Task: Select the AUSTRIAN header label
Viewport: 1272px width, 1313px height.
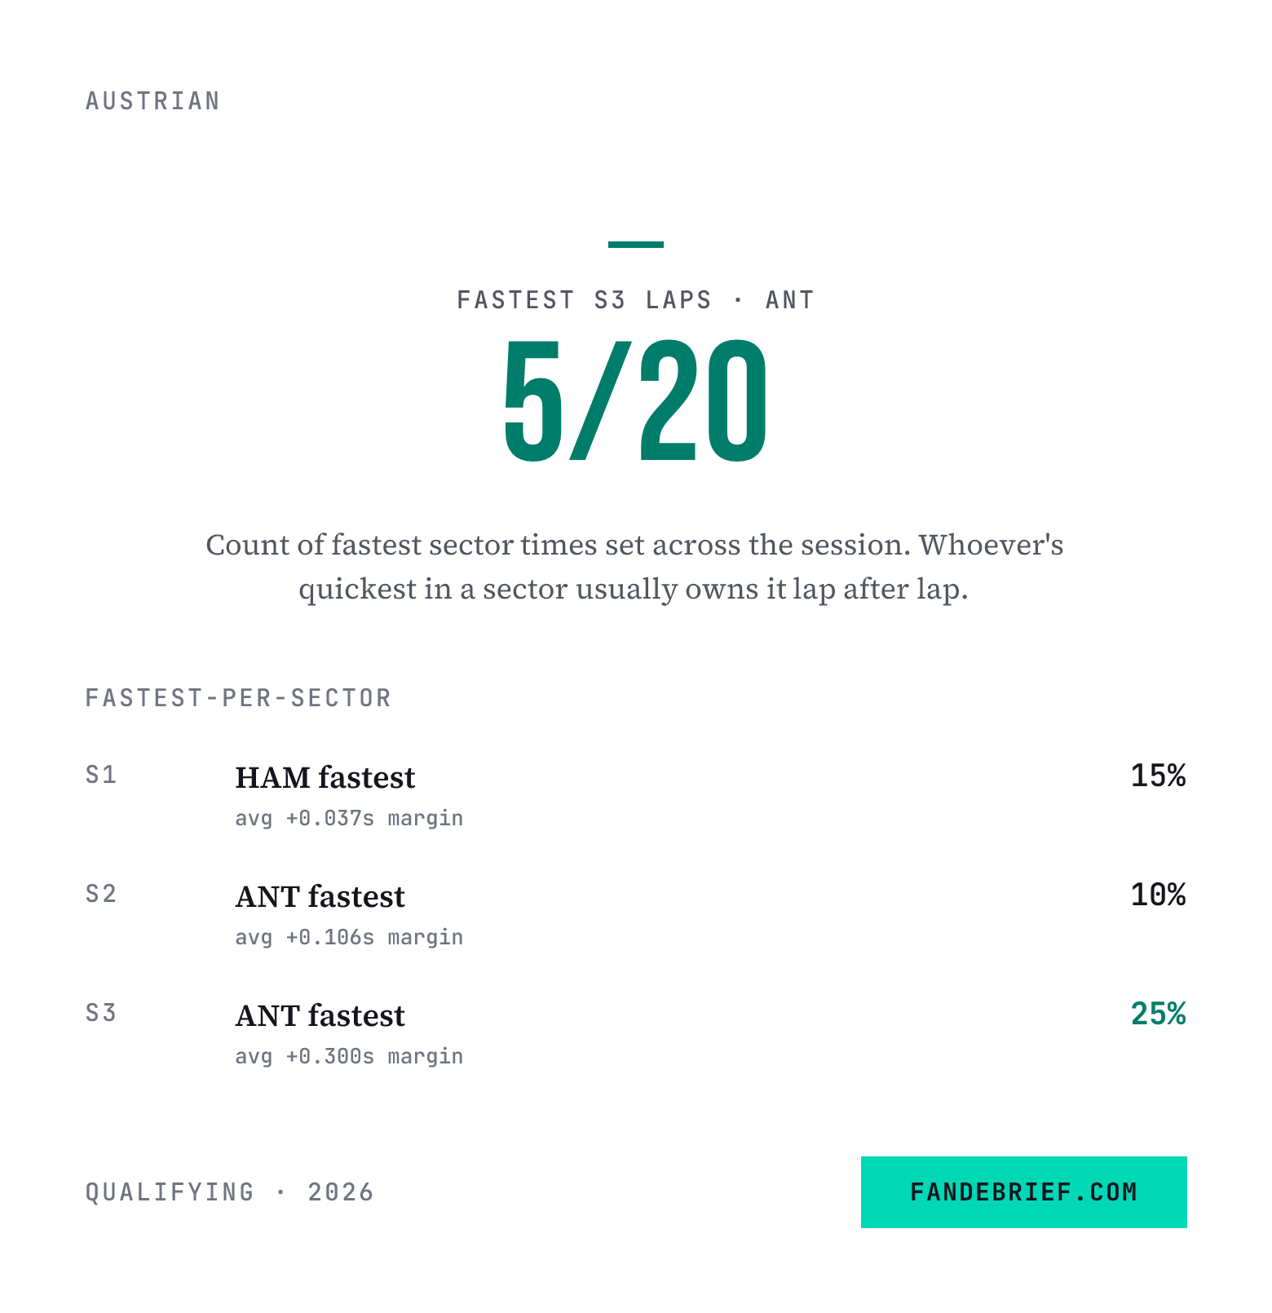Action: 153,101
